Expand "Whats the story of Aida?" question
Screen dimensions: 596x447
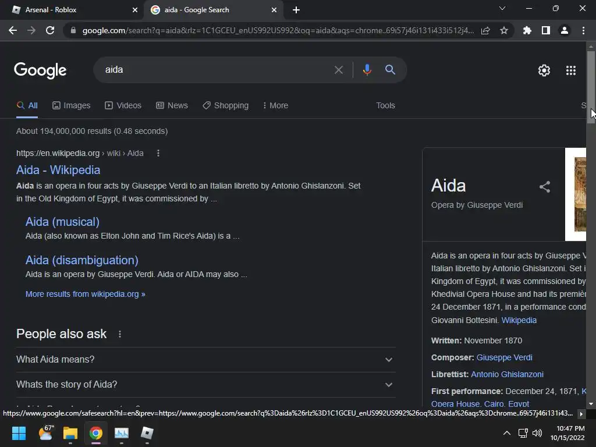click(205, 385)
